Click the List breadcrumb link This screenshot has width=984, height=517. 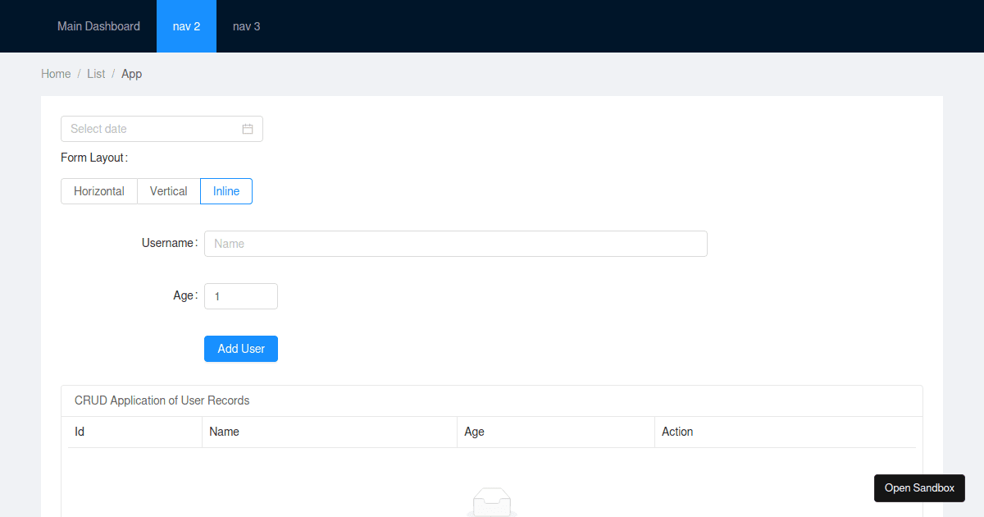click(x=96, y=73)
